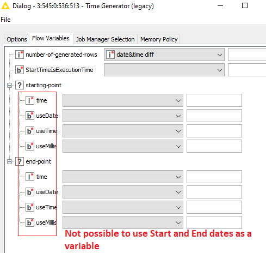Image resolution: width=266 pixels, height=253 pixels.
Task: Open the end-point useMillis variable dropdown
Action: pyautogui.click(x=123, y=222)
